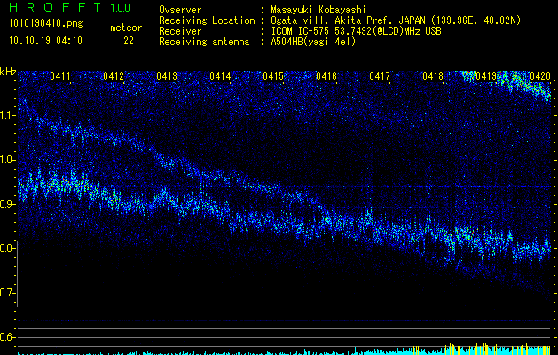558x355 pixels.
Task: Click the 0419 time marker
Action: pyautogui.click(x=486, y=76)
